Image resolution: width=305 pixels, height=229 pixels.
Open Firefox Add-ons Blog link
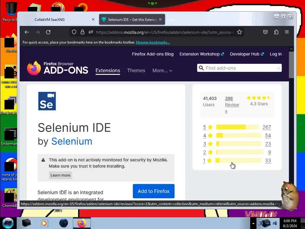(153, 54)
